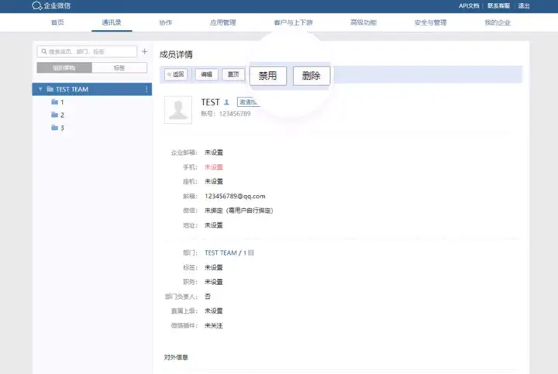Switch to 标签 view toggle
This screenshot has width=558, height=374.
(119, 67)
